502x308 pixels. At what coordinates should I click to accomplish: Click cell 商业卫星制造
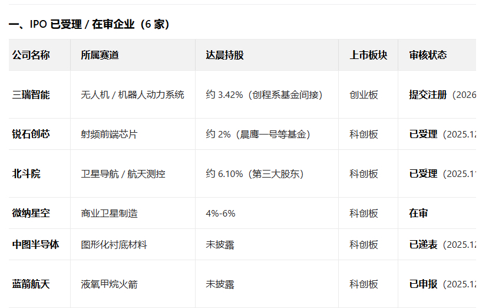click(x=109, y=213)
